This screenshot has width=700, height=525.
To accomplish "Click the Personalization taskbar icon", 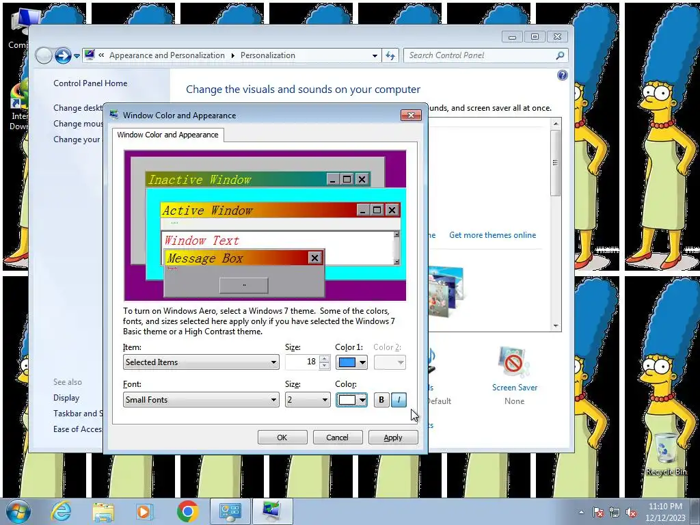I will coord(272,511).
